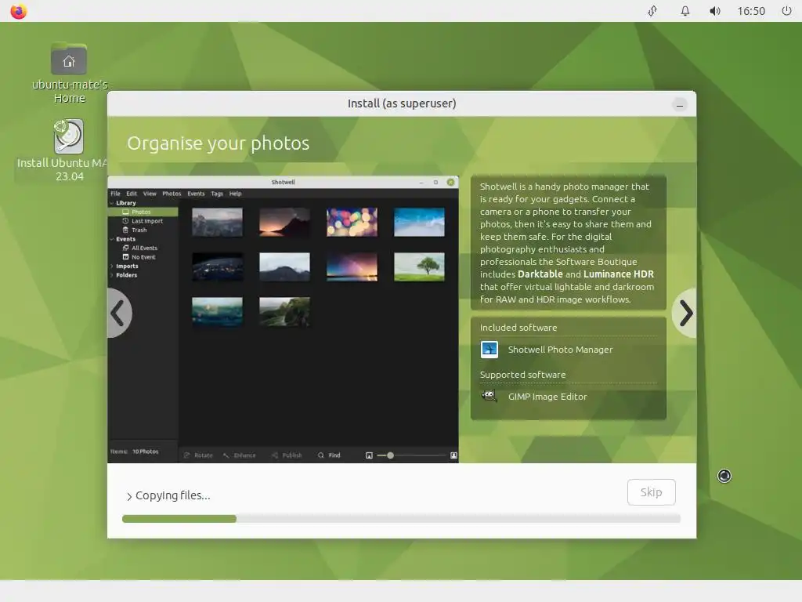This screenshot has height=602, width=802.
Task: Open the network connection indicator
Action: pyautogui.click(x=652, y=11)
